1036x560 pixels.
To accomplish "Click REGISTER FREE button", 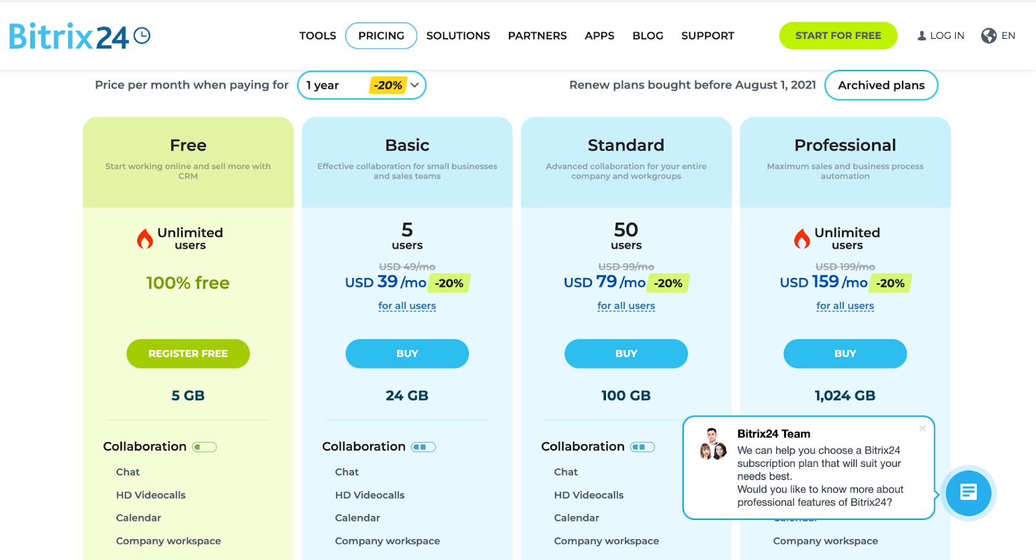I will point(188,353).
